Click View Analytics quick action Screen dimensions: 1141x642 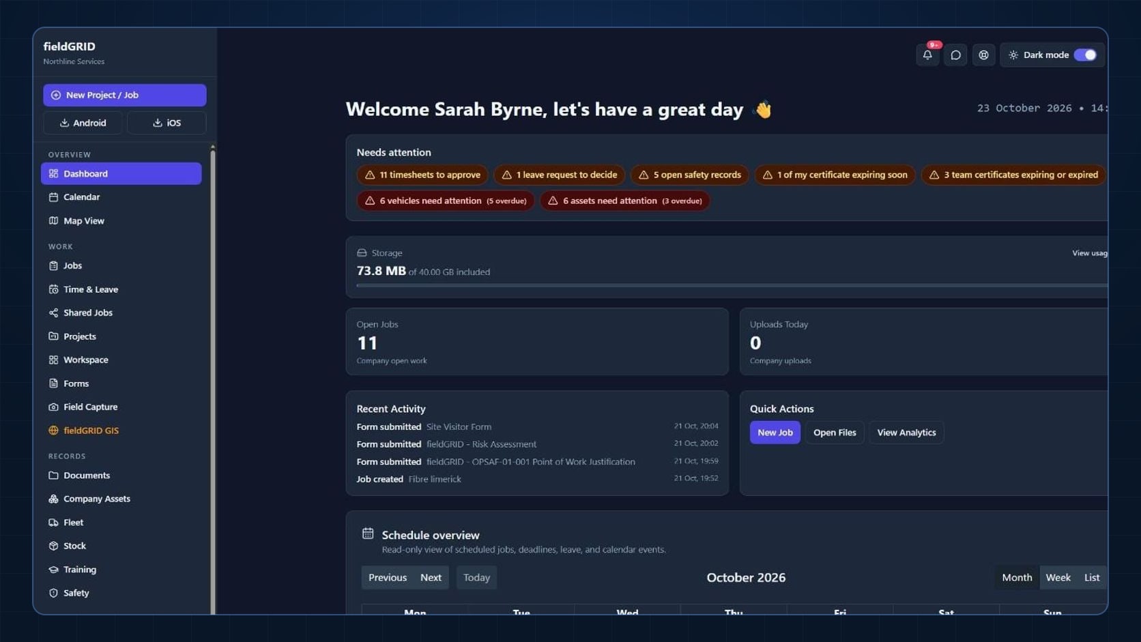(x=906, y=433)
